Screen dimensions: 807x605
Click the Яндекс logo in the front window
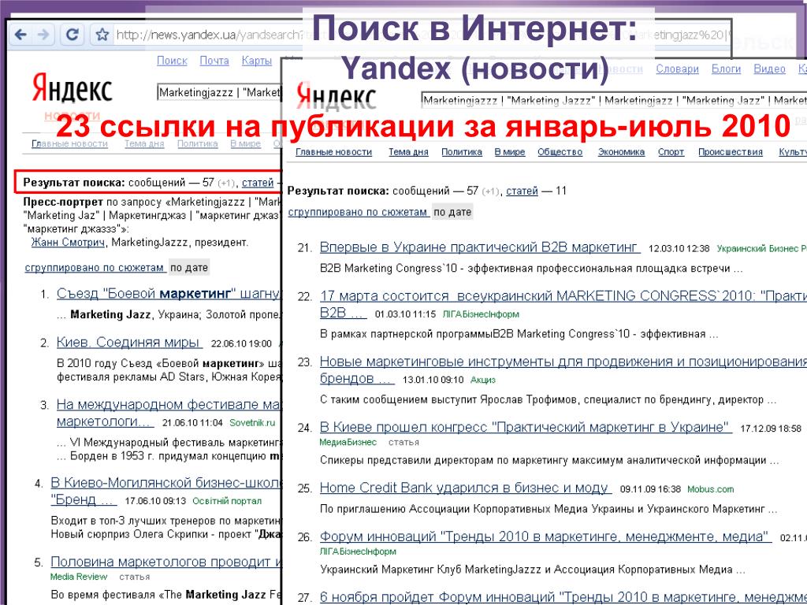pos(336,97)
